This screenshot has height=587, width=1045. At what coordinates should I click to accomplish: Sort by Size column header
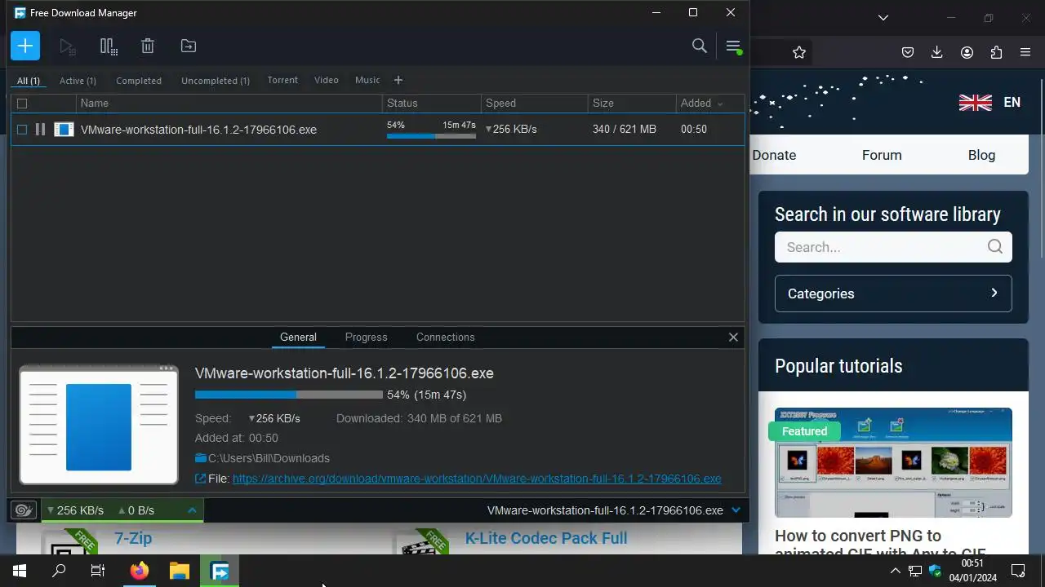(x=632, y=104)
